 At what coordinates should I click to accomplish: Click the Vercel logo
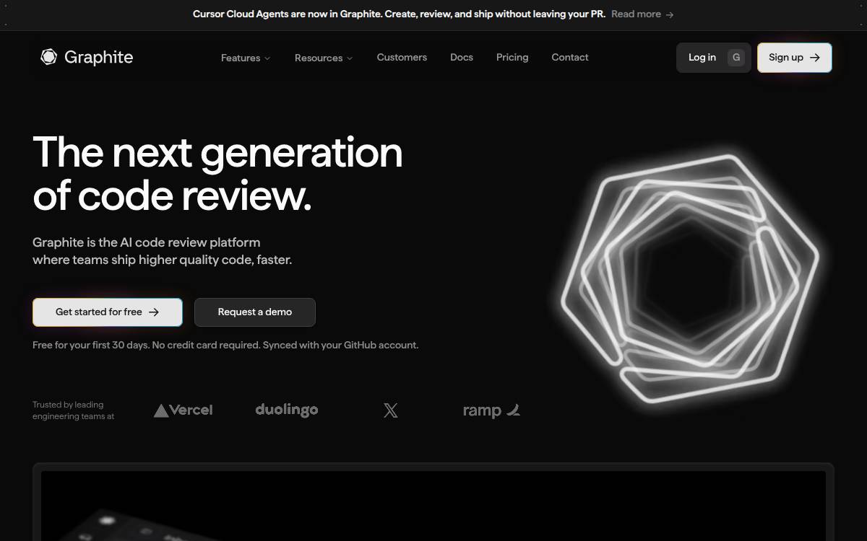184,410
